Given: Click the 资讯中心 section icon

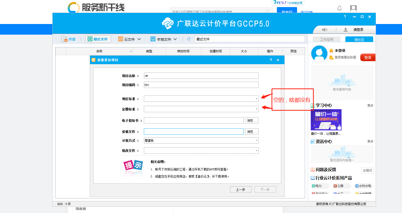Looking at the screenshot, I should click(x=313, y=141).
